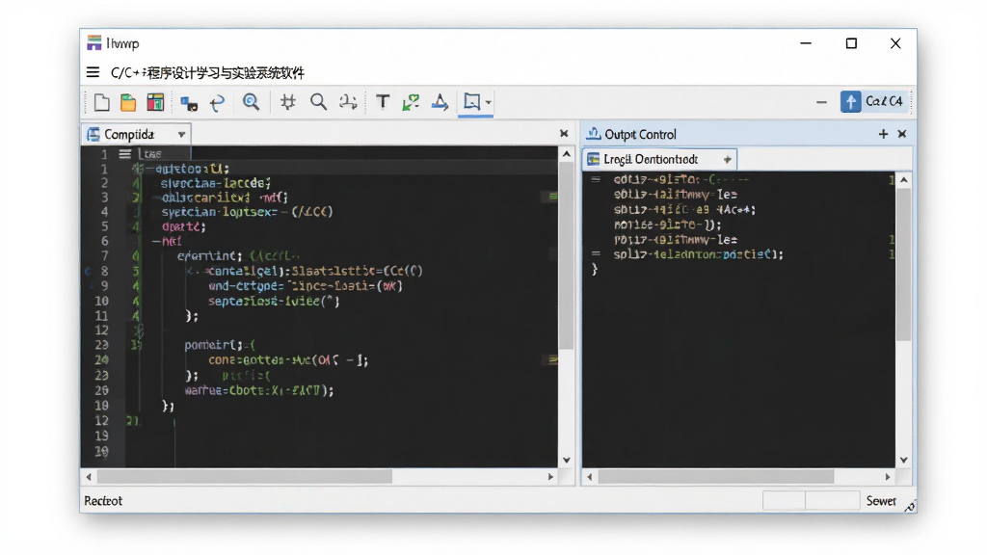Click the blue curved undo arrow
The image size is (987, 555).
pyautogui.click(x=217, y=102)
